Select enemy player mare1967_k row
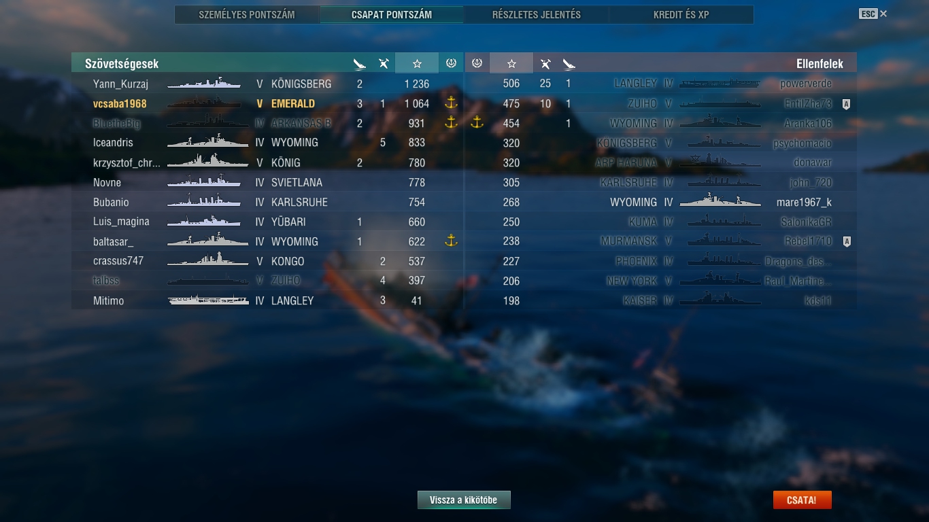Image resolution: width=929 pixels, height=522 pixels. [x=660, y=202]
